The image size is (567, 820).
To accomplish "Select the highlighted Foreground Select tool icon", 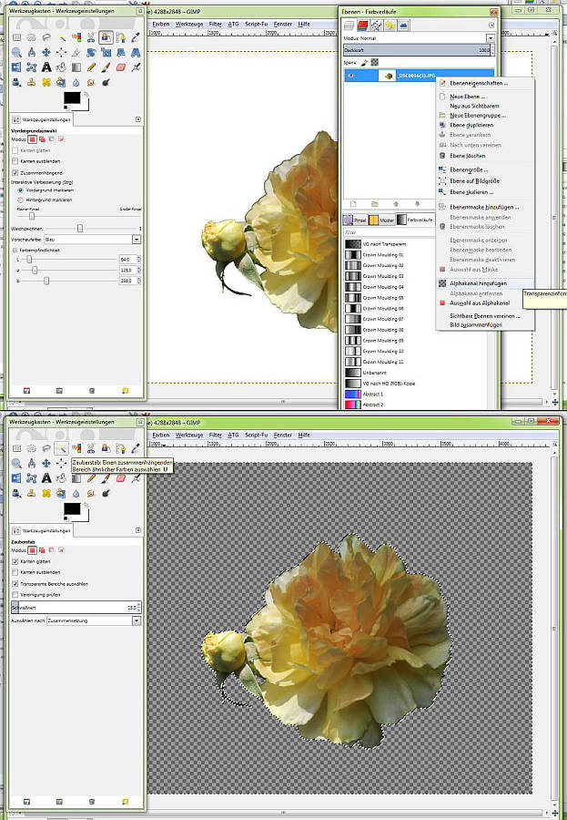I will click(106, 37).
